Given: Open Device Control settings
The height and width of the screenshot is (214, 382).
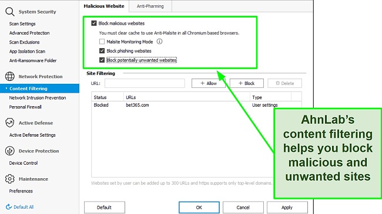Looking at the screenshot, I should click(x=24, y=163).
